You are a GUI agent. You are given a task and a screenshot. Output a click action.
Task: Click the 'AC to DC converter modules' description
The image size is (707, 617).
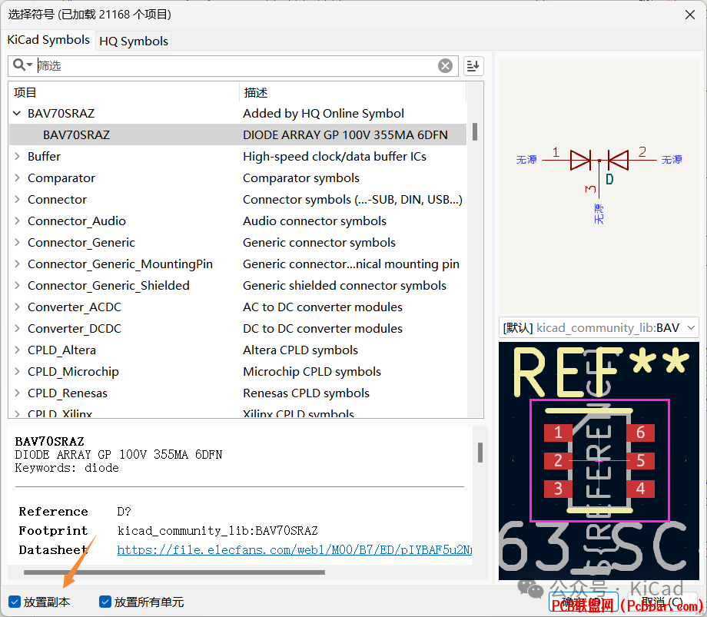323,307
